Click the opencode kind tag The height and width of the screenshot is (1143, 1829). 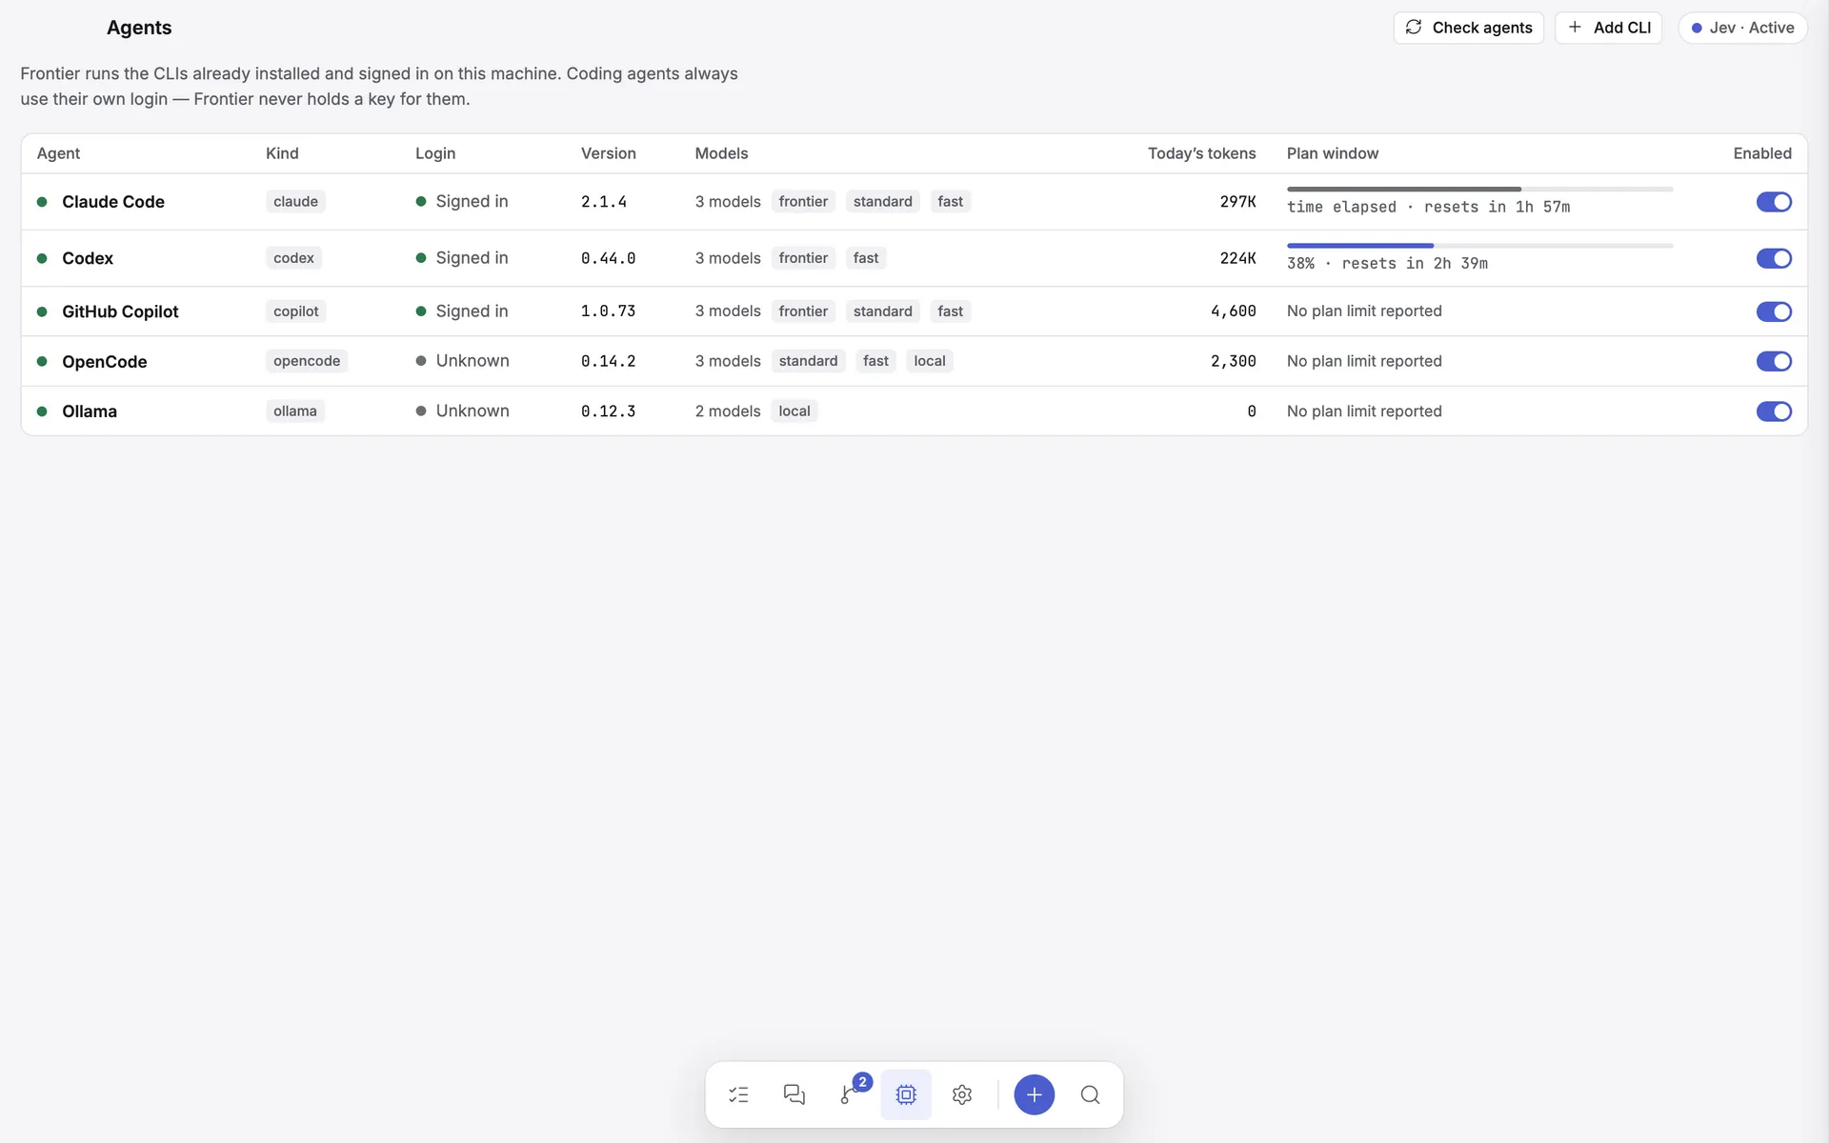(x=307, y=361)
